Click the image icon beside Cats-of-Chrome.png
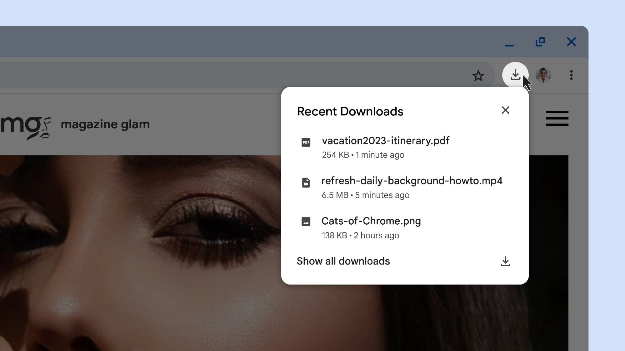This screenshot has height=351, width=625. pos(306,222)
